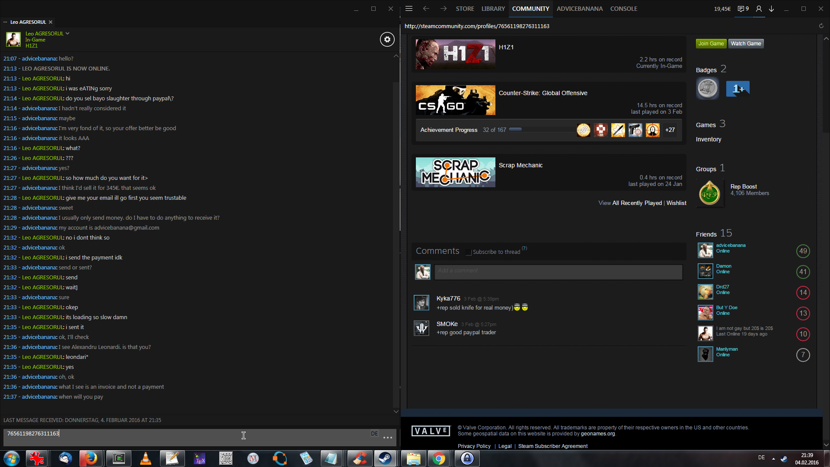Open the Privacy Policy link
This screenshot has height=467, width=830.
[474, 446]
